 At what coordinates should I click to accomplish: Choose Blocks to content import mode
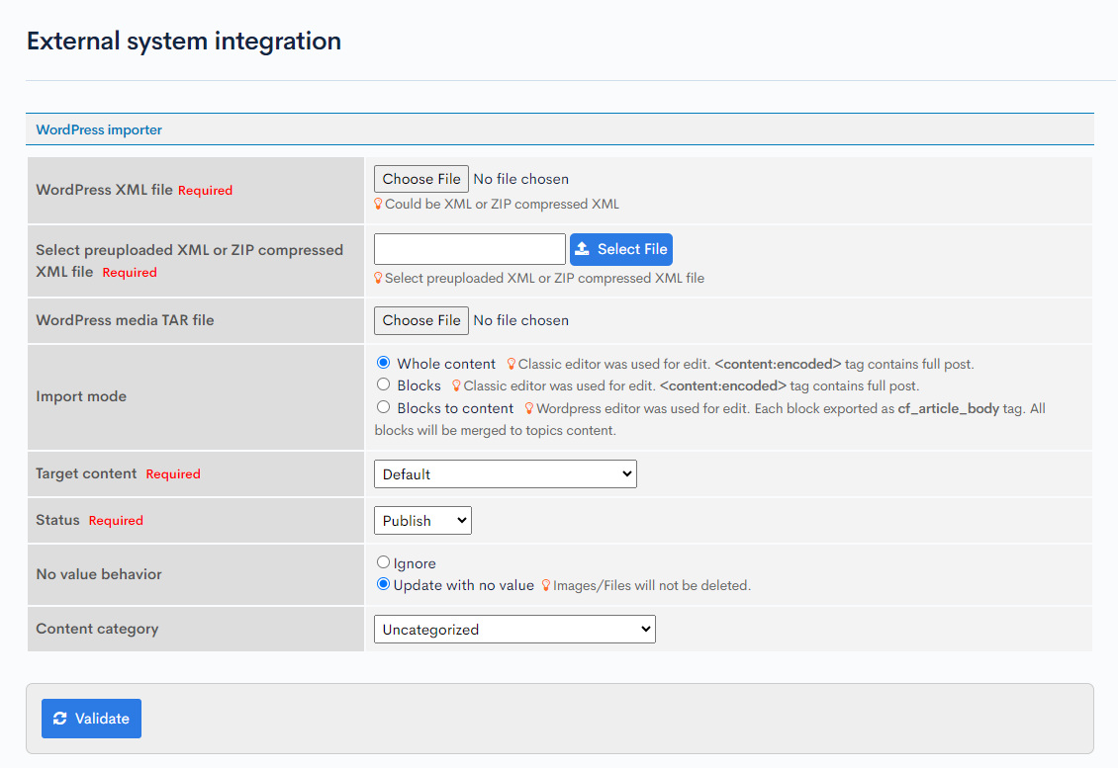coord(384,406)
